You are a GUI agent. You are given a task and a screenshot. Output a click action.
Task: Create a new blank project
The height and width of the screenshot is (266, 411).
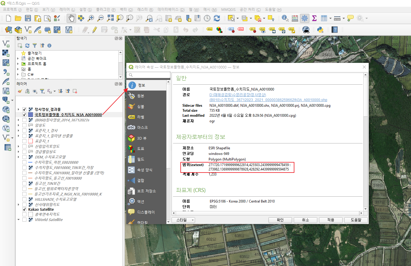[9, 18]
